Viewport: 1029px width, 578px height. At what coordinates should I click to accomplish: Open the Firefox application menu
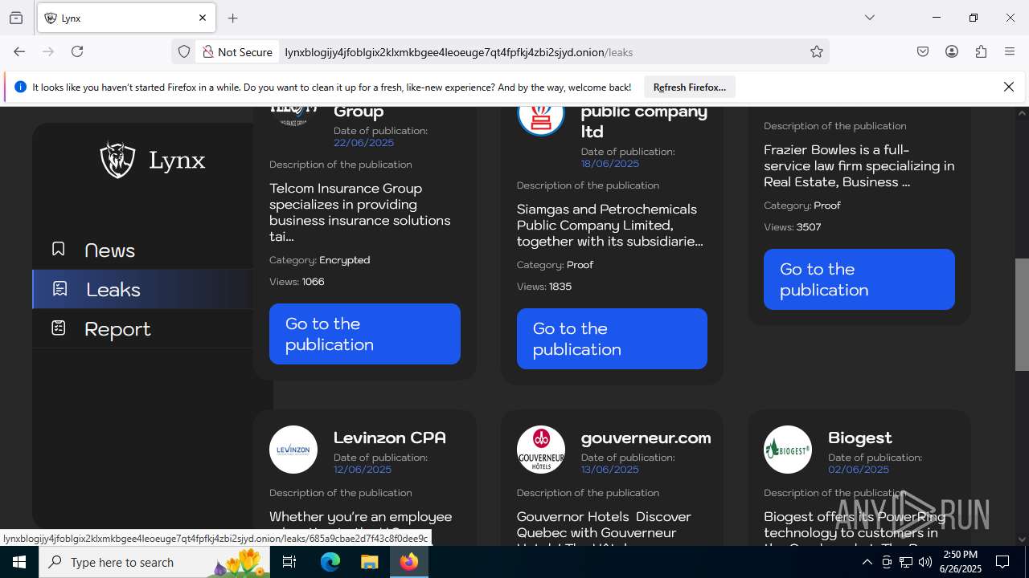pyautogui.click(x=1010, y=51)
